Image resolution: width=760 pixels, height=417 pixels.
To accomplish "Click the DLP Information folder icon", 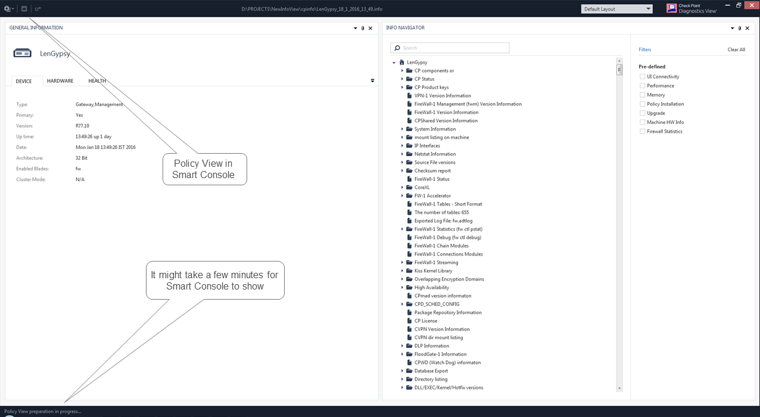I will pyautogui.click(x=409, y=346).
